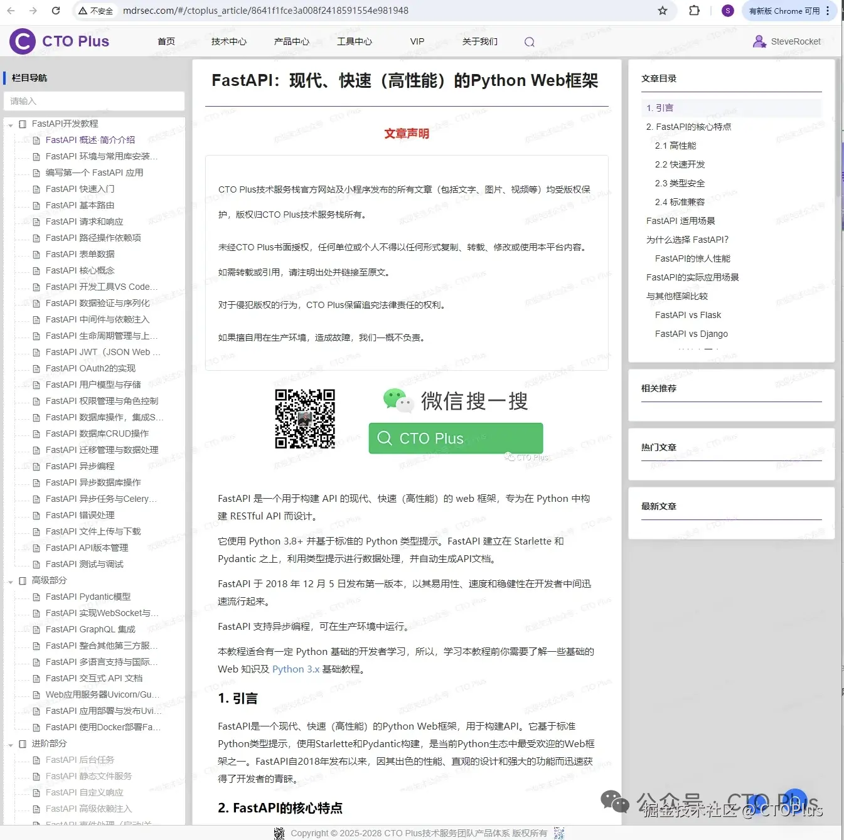Click the profile avatar in the Chrome toolbar

[x=727, y=10]
